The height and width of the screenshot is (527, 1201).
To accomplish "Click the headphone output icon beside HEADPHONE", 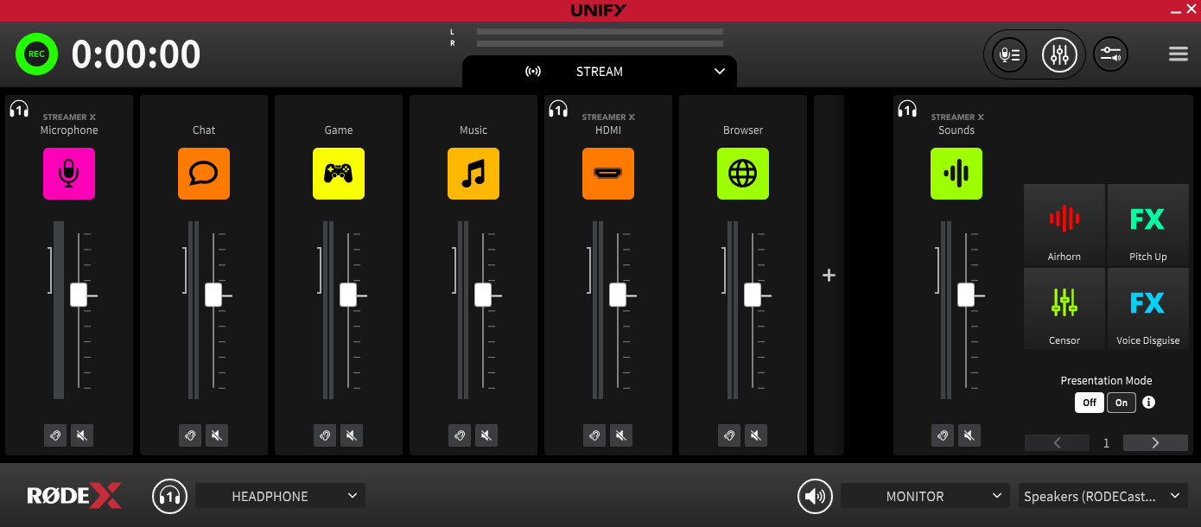I will [x=169, y=496].
